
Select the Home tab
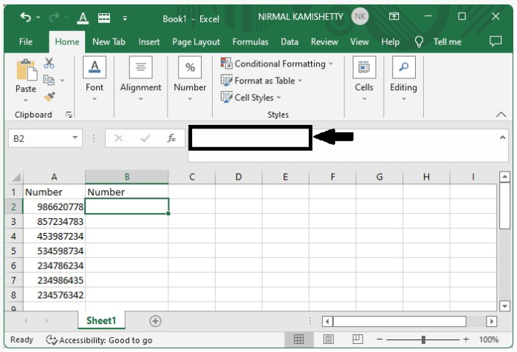tap(67, 42)
